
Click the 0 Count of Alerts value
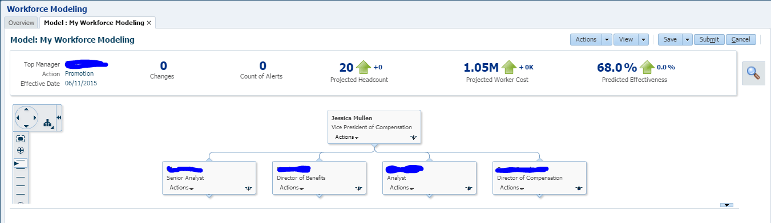(x=263, y=67)
